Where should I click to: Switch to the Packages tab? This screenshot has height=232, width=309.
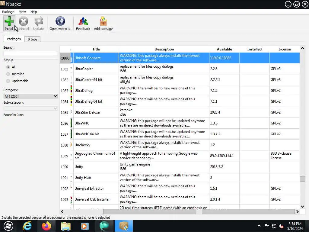[x=14, y=39]
